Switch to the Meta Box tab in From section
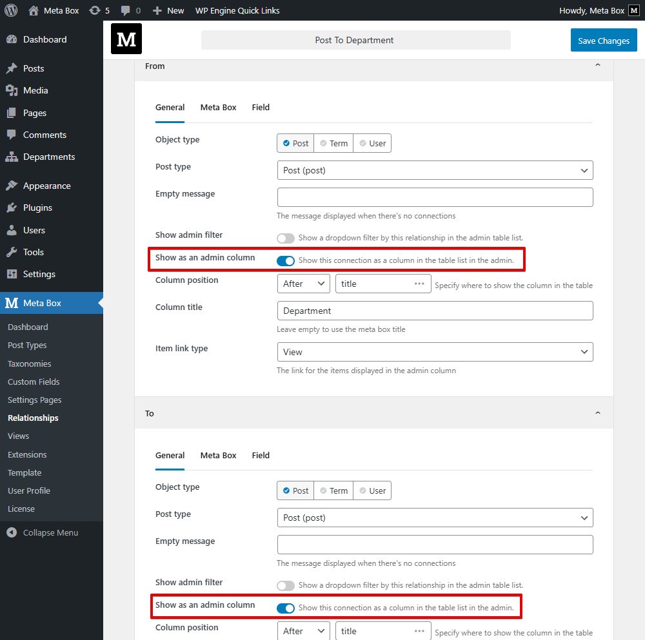Image resolution: width=645 pixels, height=640 pixels. [x=218, y=108]
